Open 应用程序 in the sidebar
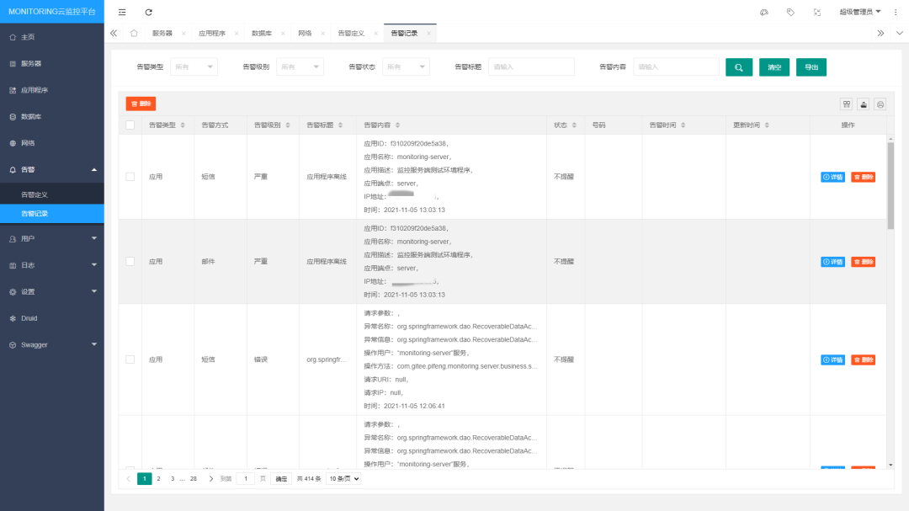Screen dimensions: 909x511 [52, 90]
